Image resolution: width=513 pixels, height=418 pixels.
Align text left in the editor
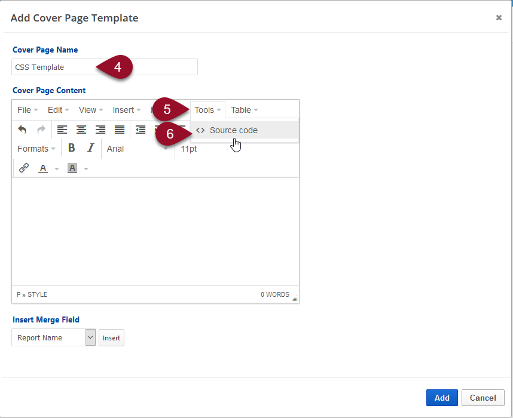(62, 130)
